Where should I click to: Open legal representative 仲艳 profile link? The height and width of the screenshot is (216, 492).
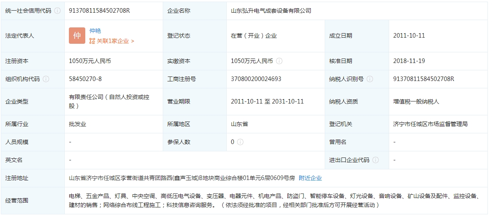(95, 31)
